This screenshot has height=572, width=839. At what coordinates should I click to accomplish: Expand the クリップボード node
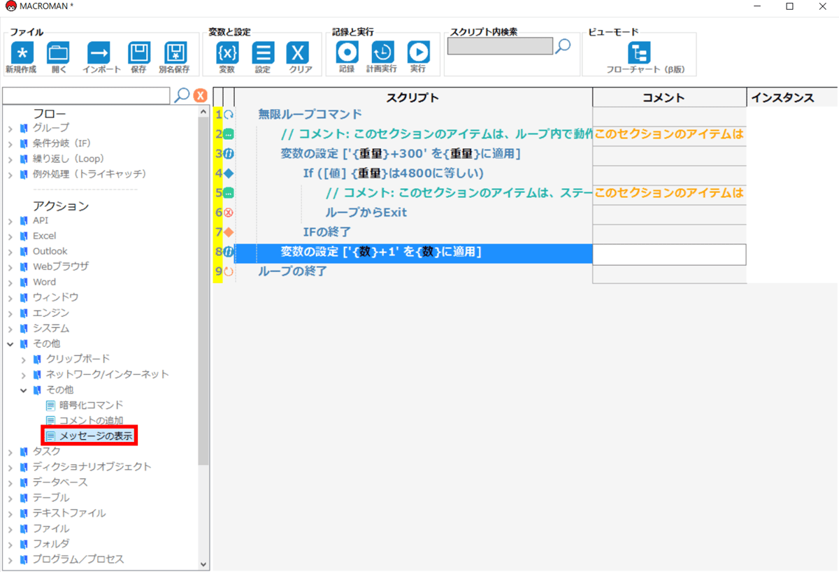coord(24,359)
